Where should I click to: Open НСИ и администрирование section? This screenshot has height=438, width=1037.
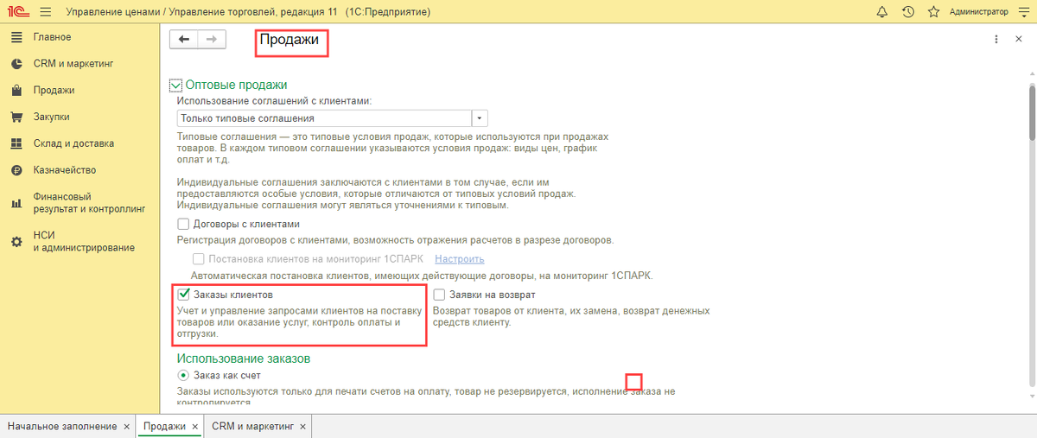pos(84,242)
